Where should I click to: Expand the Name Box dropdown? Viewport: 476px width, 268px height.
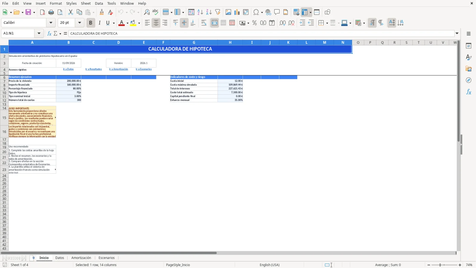click(39, 33)
